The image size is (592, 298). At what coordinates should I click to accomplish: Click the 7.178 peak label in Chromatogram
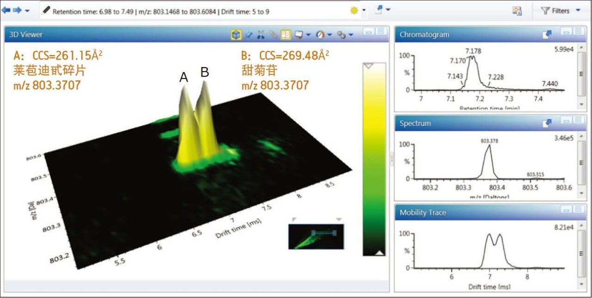[x=473, y=50]
